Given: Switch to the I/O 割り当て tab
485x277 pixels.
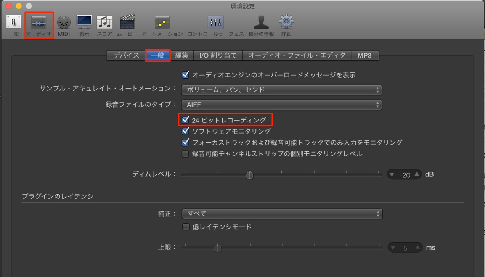Looking at the screenshot, I should [218, 55].
